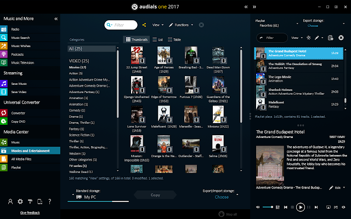Click the cast-to-screen icon in the player
The height and width of the screenshot is (219, 351).
(x=328, y=207)
